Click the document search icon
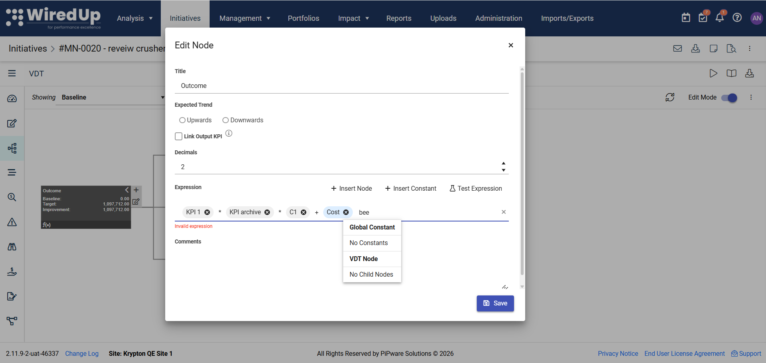Screen dimensions: 766x363 (732, 48)
